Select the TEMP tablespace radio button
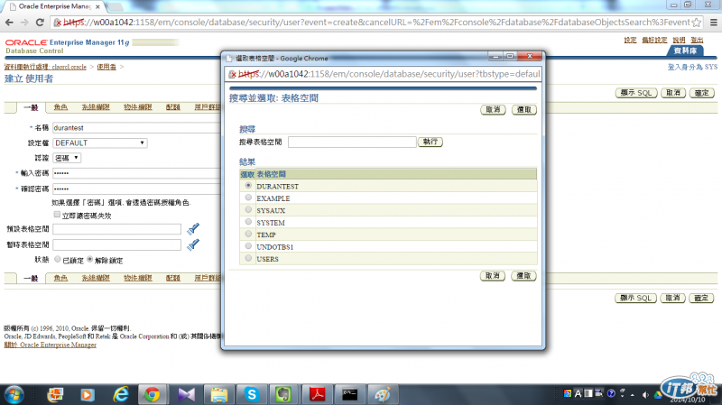722x405 pixels. [x=248, y=234]
